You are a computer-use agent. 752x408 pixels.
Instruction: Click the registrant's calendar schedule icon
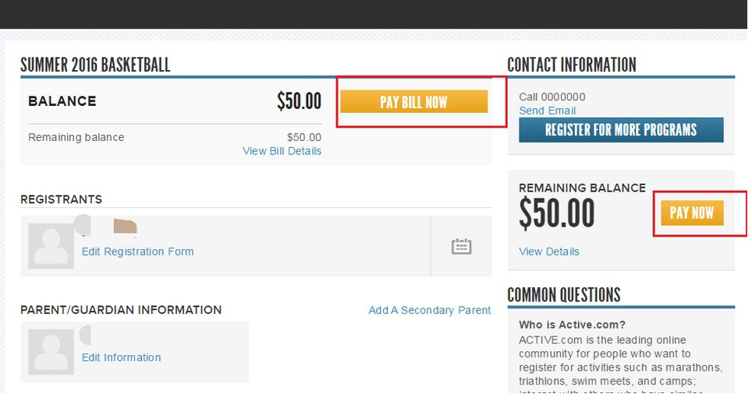click(x=462, y=247)
